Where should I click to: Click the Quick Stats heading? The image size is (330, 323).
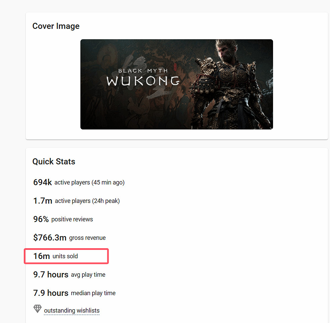54,161
